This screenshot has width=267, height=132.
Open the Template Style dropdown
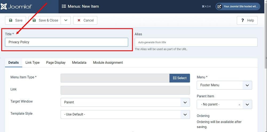(x=125, y=114)
